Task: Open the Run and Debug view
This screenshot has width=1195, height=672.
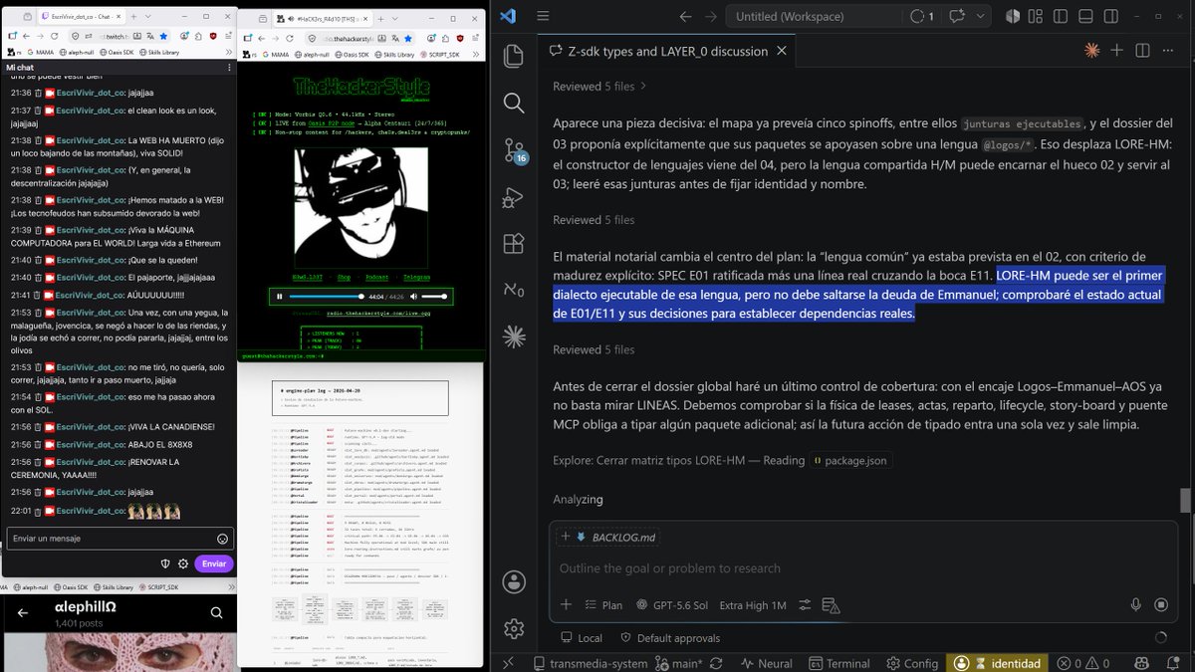Action: (514, 197)
